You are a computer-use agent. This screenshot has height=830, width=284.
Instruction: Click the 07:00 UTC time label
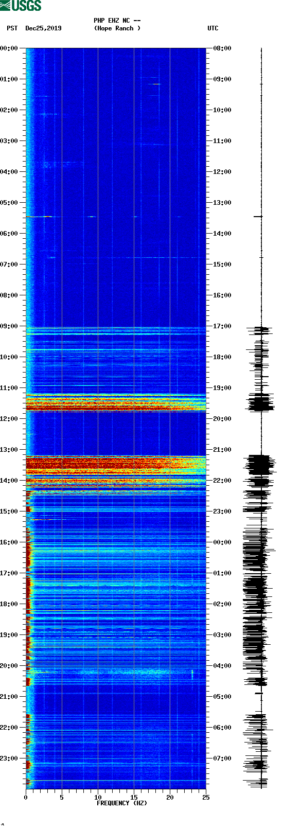(222, 758)
